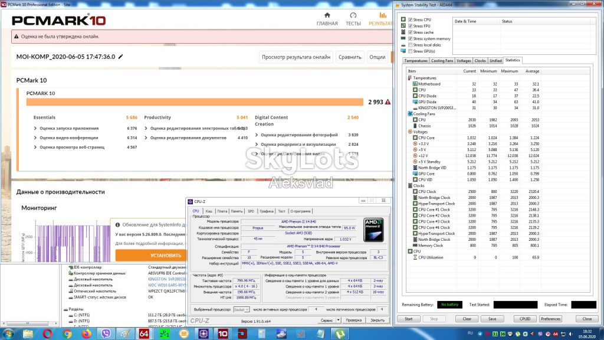604x340 pixels.
Task: Open Windows Explorer folder on the taskbar
Action: [28, 334]
